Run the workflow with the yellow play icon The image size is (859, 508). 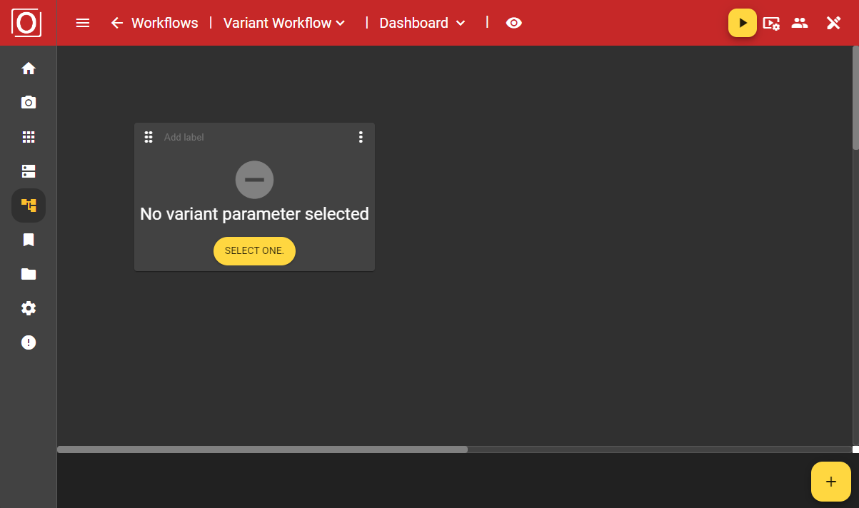click(742, 22)
